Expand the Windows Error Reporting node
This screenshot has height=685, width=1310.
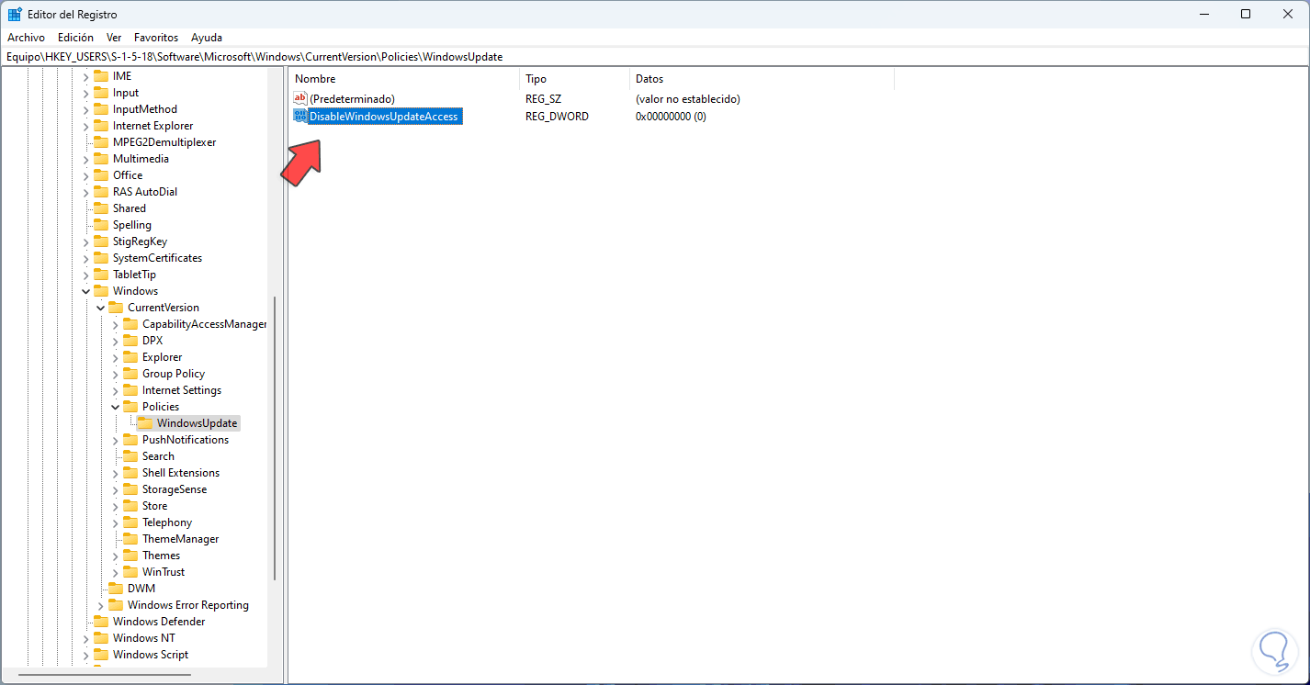[x=100, y=605]
